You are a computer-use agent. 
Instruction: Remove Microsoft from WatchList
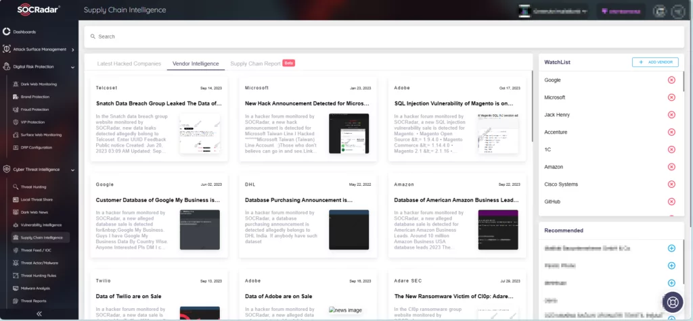[x=671, y=97]
